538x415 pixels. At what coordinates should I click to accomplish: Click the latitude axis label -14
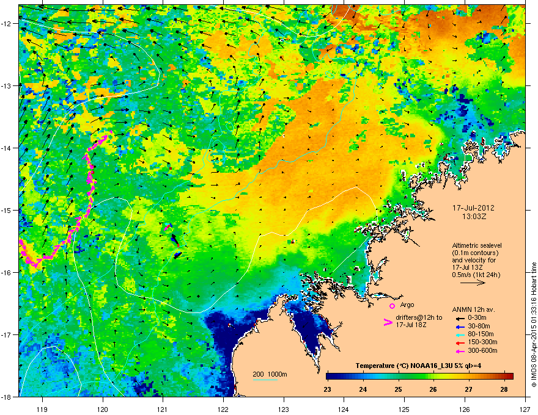pyautogui.click(x=7, y=148)
